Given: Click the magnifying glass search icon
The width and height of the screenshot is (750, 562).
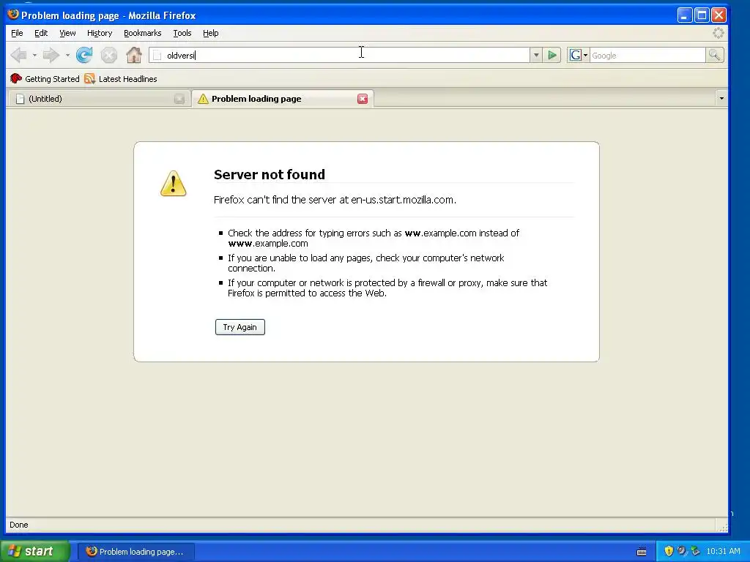Looking at the screenshot, I should [x=715, y=56].
